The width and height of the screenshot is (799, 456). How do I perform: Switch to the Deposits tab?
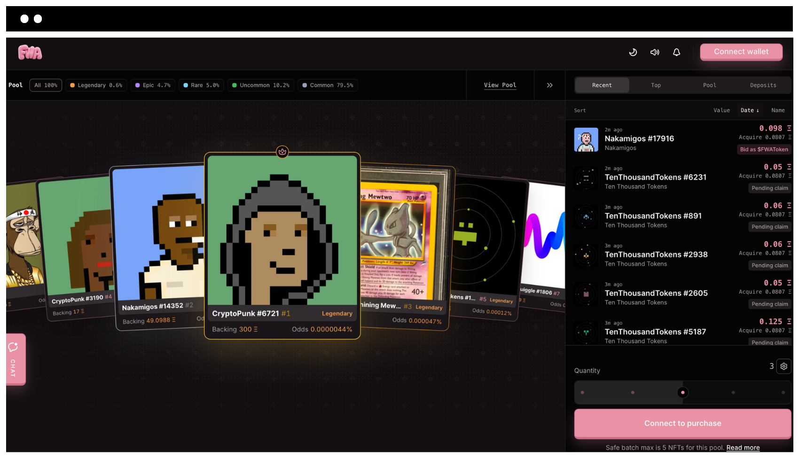tap(763, 85)
